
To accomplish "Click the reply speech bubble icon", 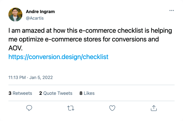I will (29, 108).
